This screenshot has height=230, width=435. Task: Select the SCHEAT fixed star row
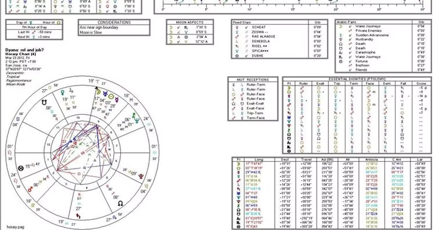coord(279,27)
